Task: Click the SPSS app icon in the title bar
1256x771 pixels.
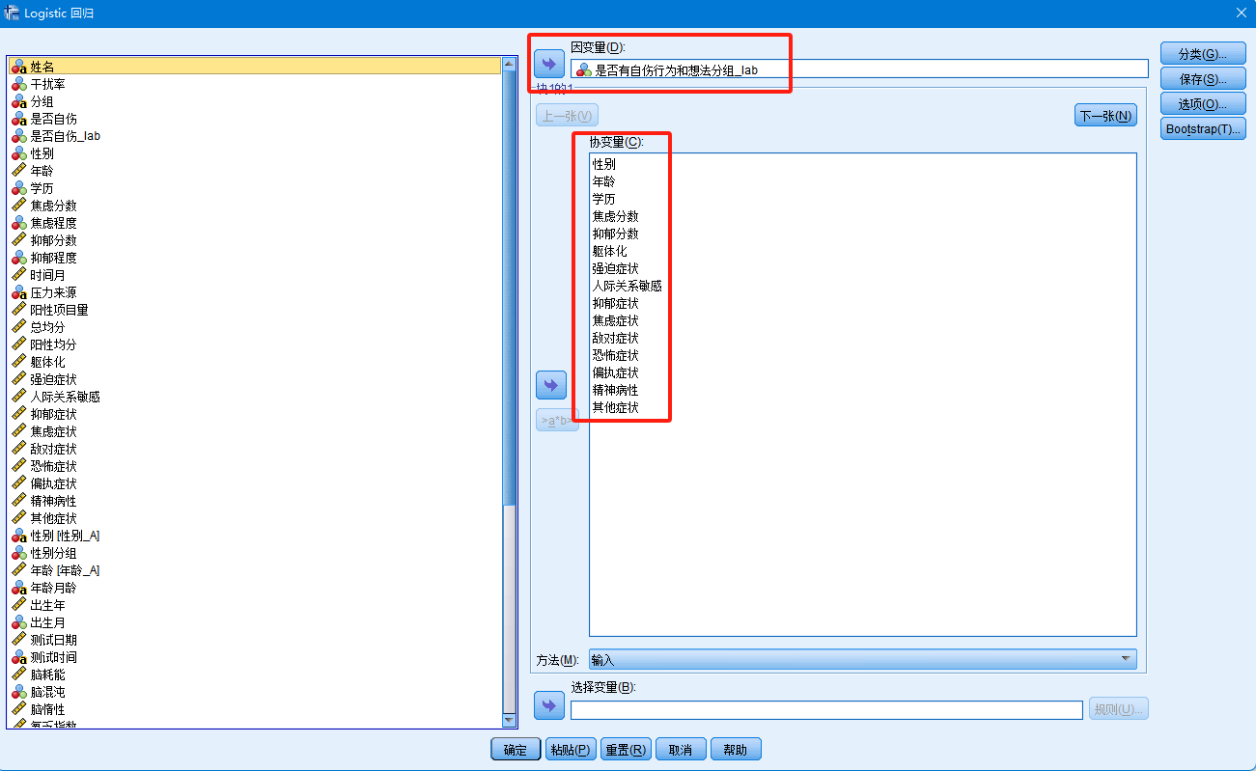Action: coord(13,13)
